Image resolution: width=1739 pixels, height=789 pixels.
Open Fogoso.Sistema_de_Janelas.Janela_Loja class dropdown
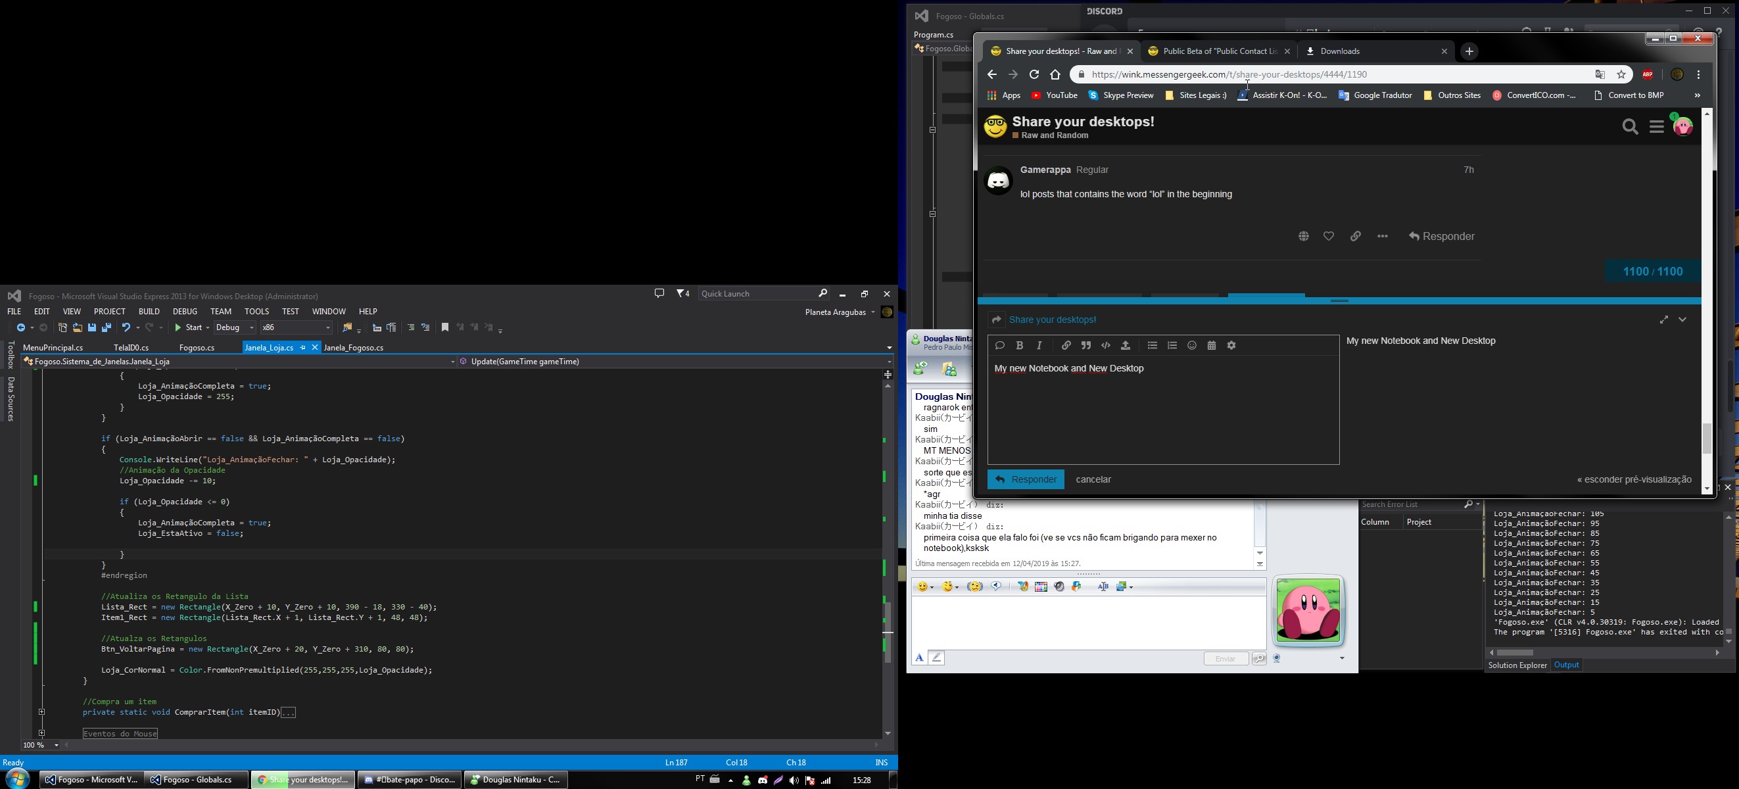240,362
